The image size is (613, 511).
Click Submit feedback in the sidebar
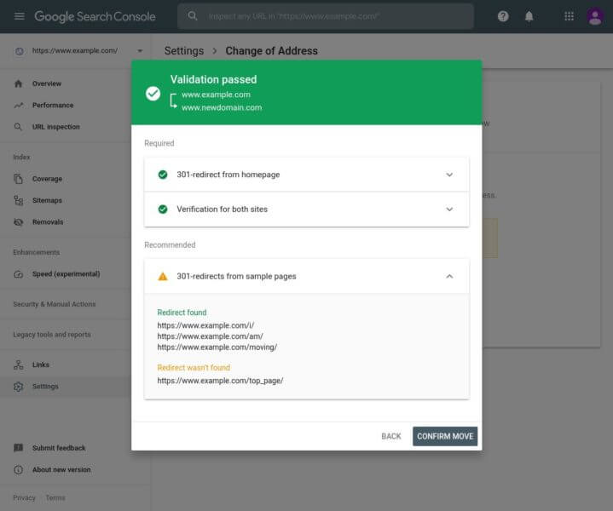coord(59,448)
